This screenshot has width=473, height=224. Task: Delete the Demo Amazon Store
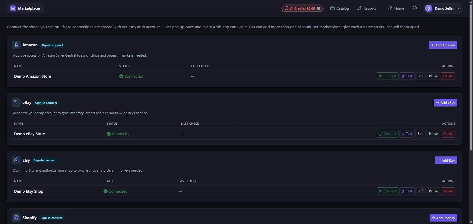[448, 76]
